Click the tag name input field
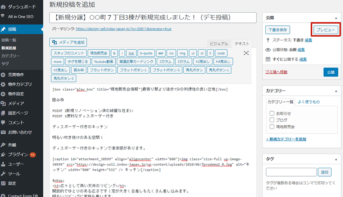The width and height of the screenshot is (343, 197). tap(291, 172)
